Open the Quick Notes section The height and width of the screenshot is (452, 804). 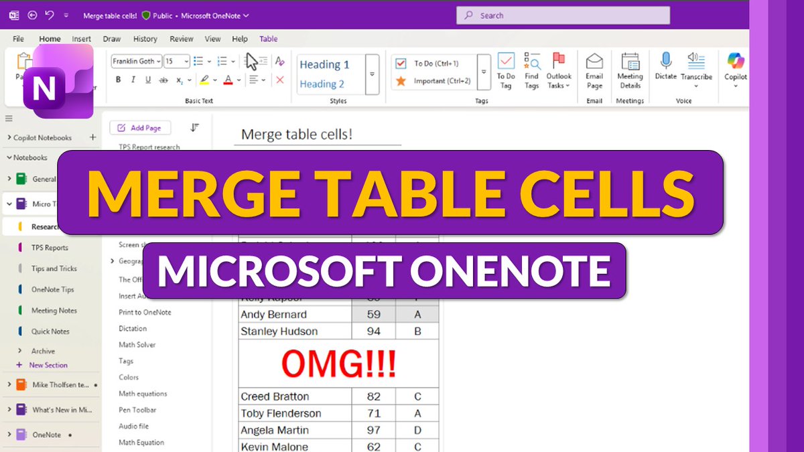tap(50, 331)
